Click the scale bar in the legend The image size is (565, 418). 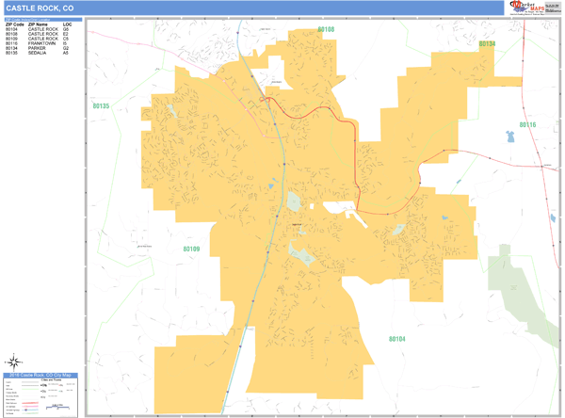[56, 408]
